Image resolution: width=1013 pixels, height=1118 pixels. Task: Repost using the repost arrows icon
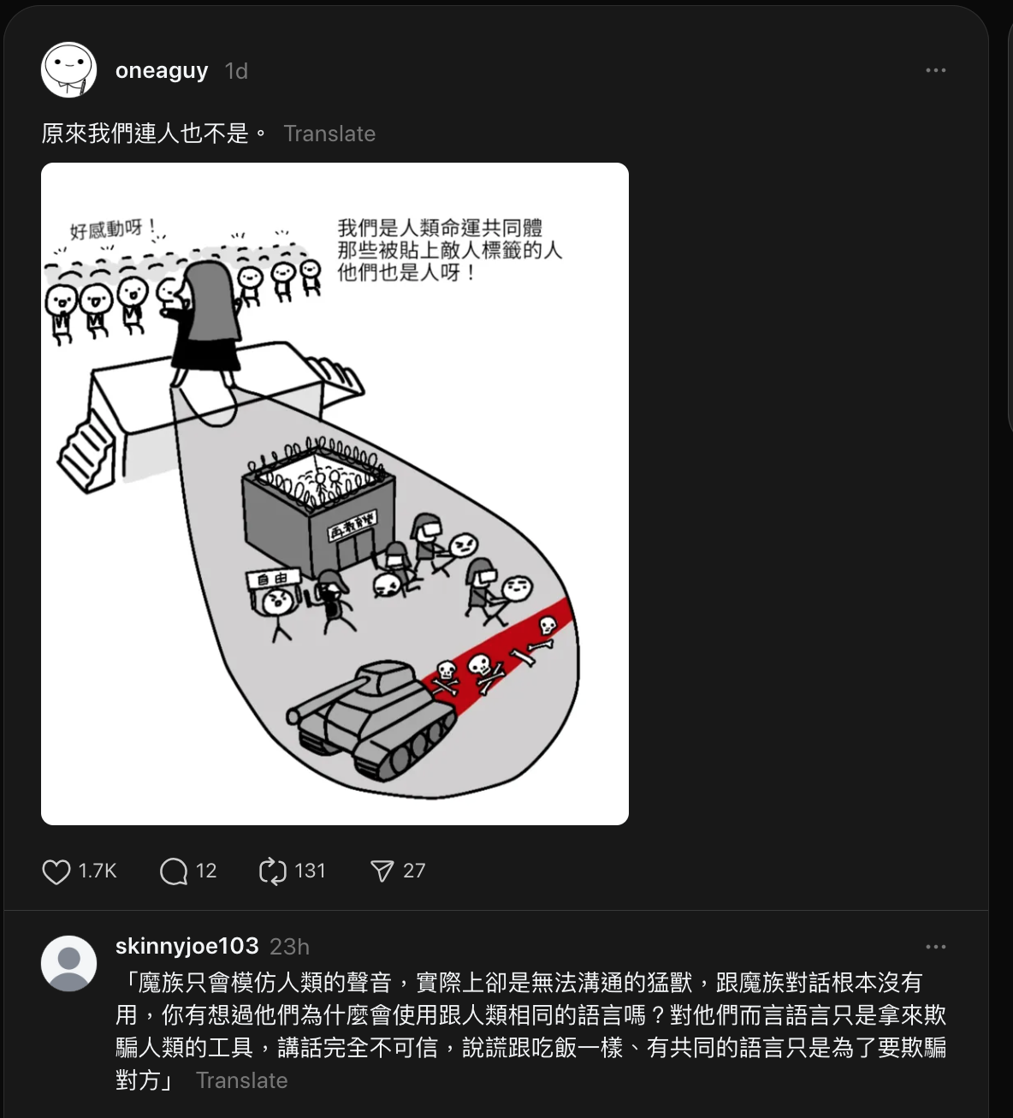click(272, 871)
